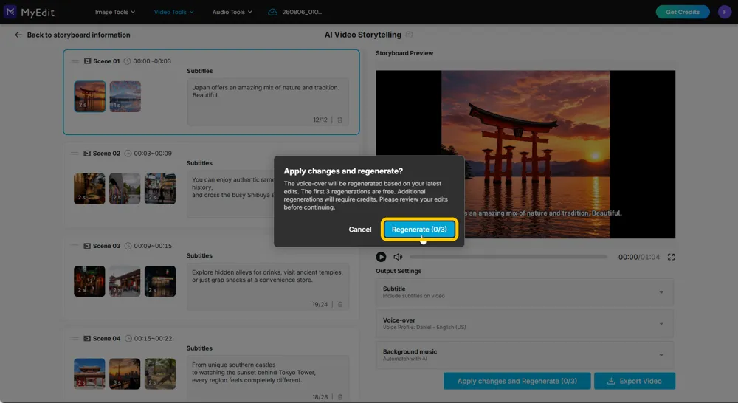
Task: Select Scene 02 third street thumbnail
Action: pos(160,189)
